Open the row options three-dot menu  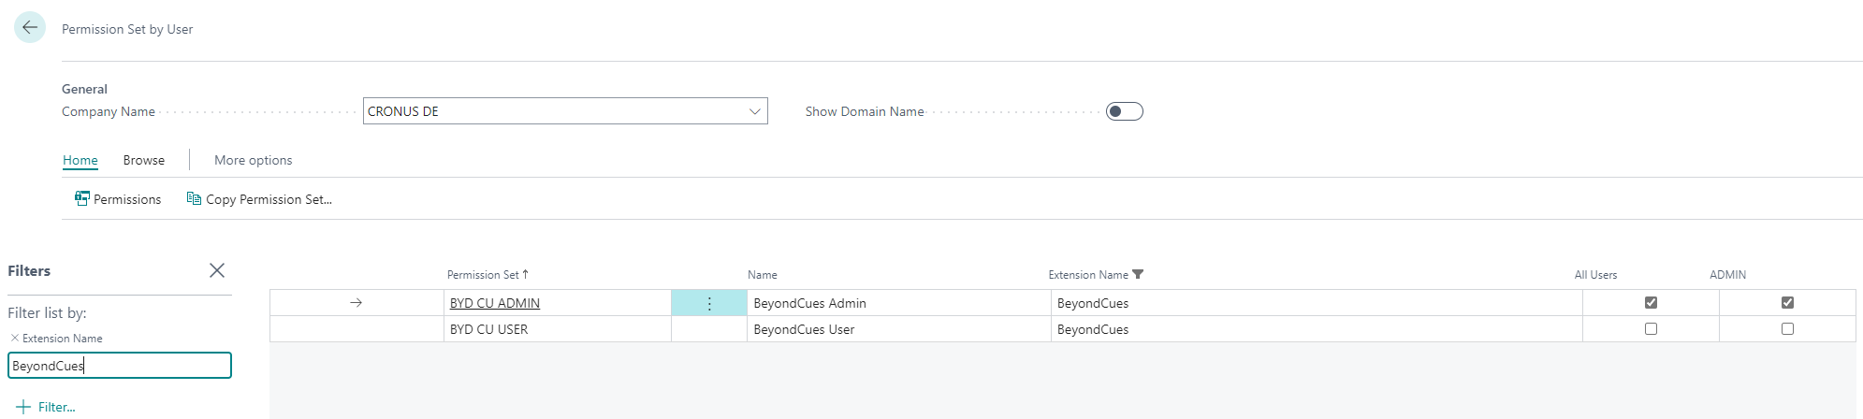point(708,303)
